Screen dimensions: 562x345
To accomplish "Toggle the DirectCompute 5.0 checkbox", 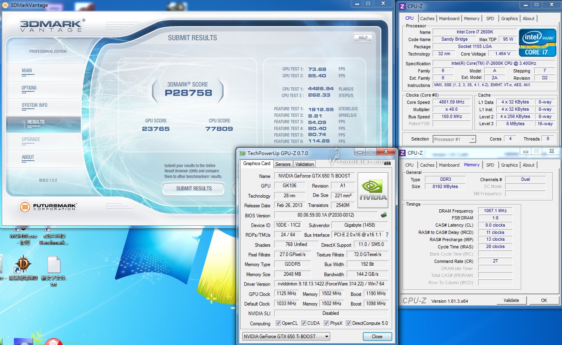I will 348,323.
